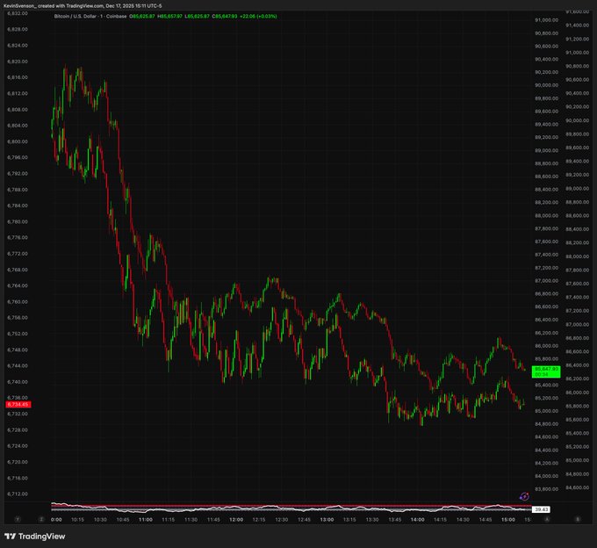Click the 12:00 time axis label
This screenshot has width=597, height=548.
click(236, 519)
